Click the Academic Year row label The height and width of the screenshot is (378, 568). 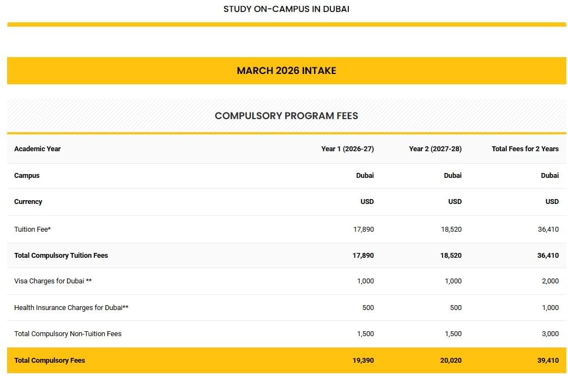pyautogui.click(x=38, y=149)
